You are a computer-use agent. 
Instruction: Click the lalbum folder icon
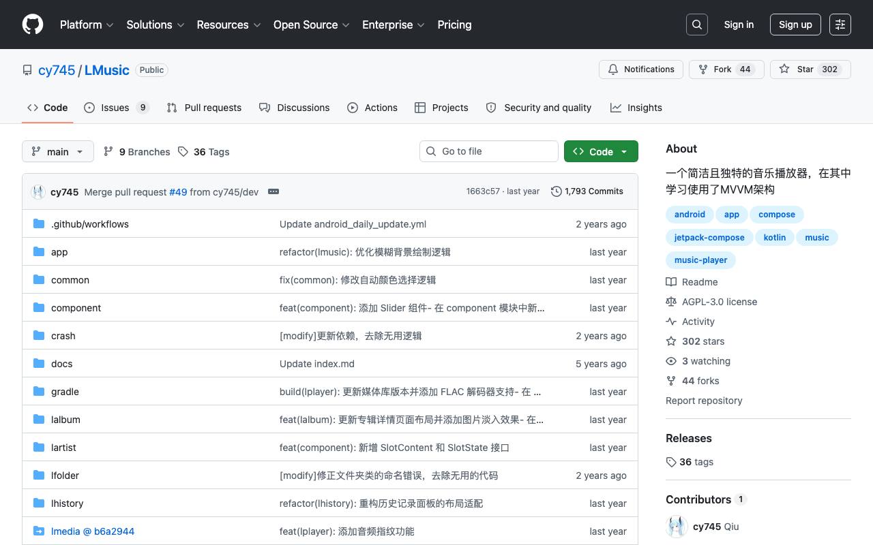point(39,419)
